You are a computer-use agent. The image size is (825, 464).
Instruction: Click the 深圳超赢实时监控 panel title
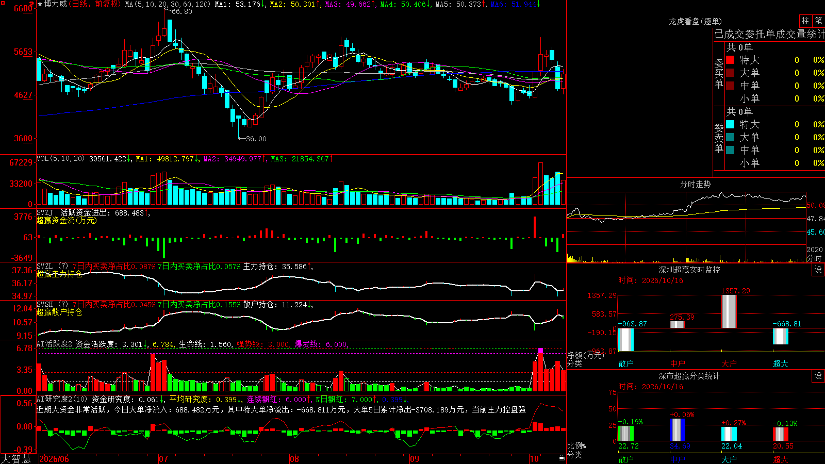pyautogui.click(x=689, y=270)
